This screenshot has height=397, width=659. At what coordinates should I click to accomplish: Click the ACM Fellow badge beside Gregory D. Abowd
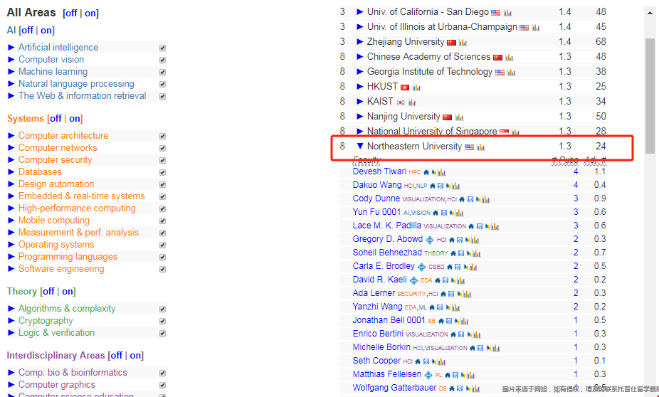point(430,240)
